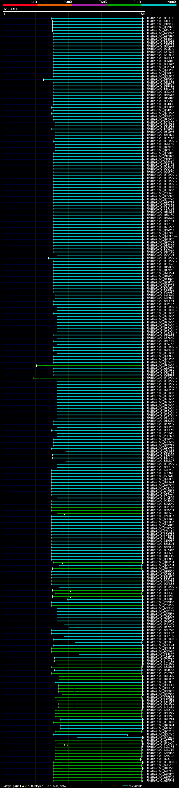Select hit label UniRef100_B8LKZ6
The width and height of the screenshot is (179, 788).
point(160,43)
